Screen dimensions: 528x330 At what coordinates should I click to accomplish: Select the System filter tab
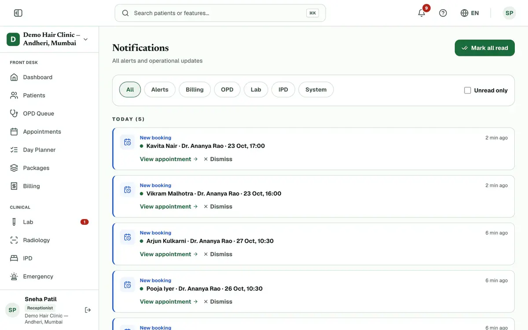(316, 89)
